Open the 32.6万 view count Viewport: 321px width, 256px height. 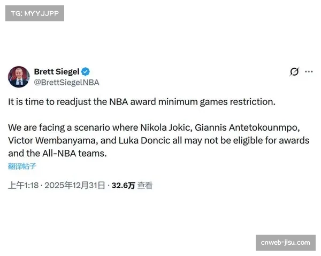click(123, 186)
